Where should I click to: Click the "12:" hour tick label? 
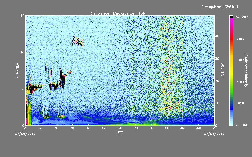point(120,128)
